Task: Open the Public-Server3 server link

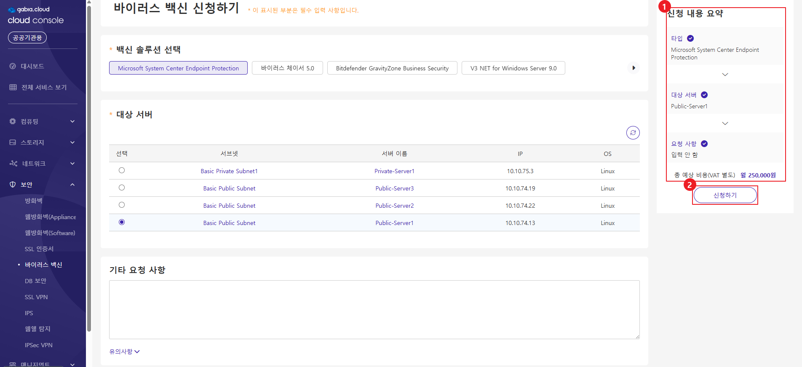Action: point(394,188)
